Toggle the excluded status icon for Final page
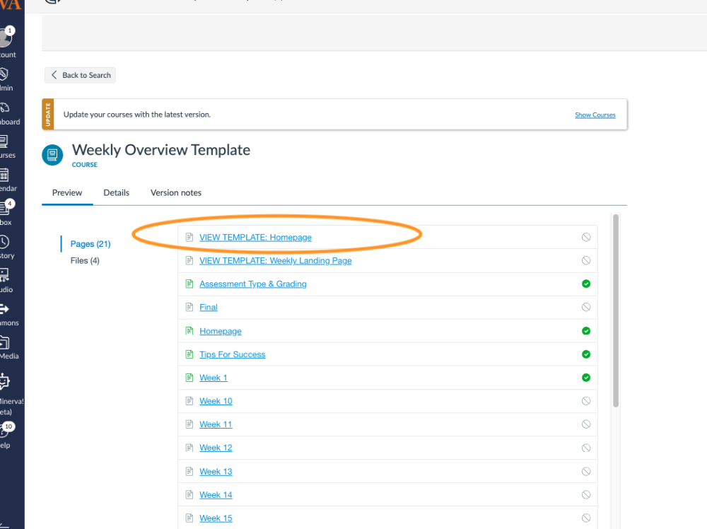The image size is (707, 529). tap(586, 307)
